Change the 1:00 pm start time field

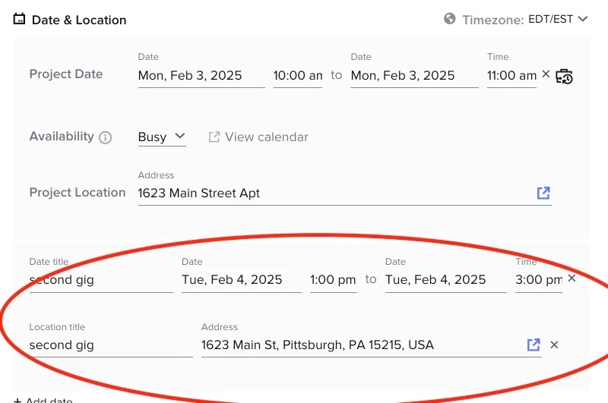pyautogui.click(x=333, y=279)
